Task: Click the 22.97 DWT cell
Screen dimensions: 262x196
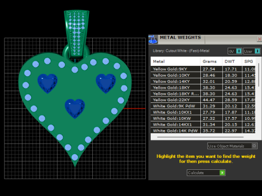Action: [x=232, y=131]
